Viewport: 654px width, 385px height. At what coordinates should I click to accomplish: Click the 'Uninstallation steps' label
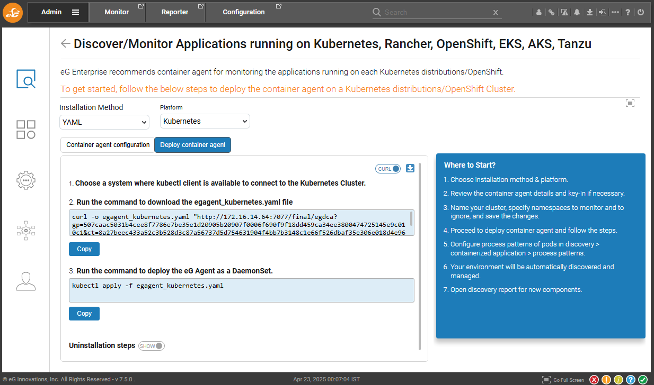point(102,345)
